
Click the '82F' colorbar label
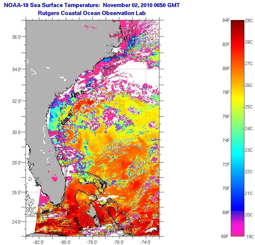[x=226, y=44]
